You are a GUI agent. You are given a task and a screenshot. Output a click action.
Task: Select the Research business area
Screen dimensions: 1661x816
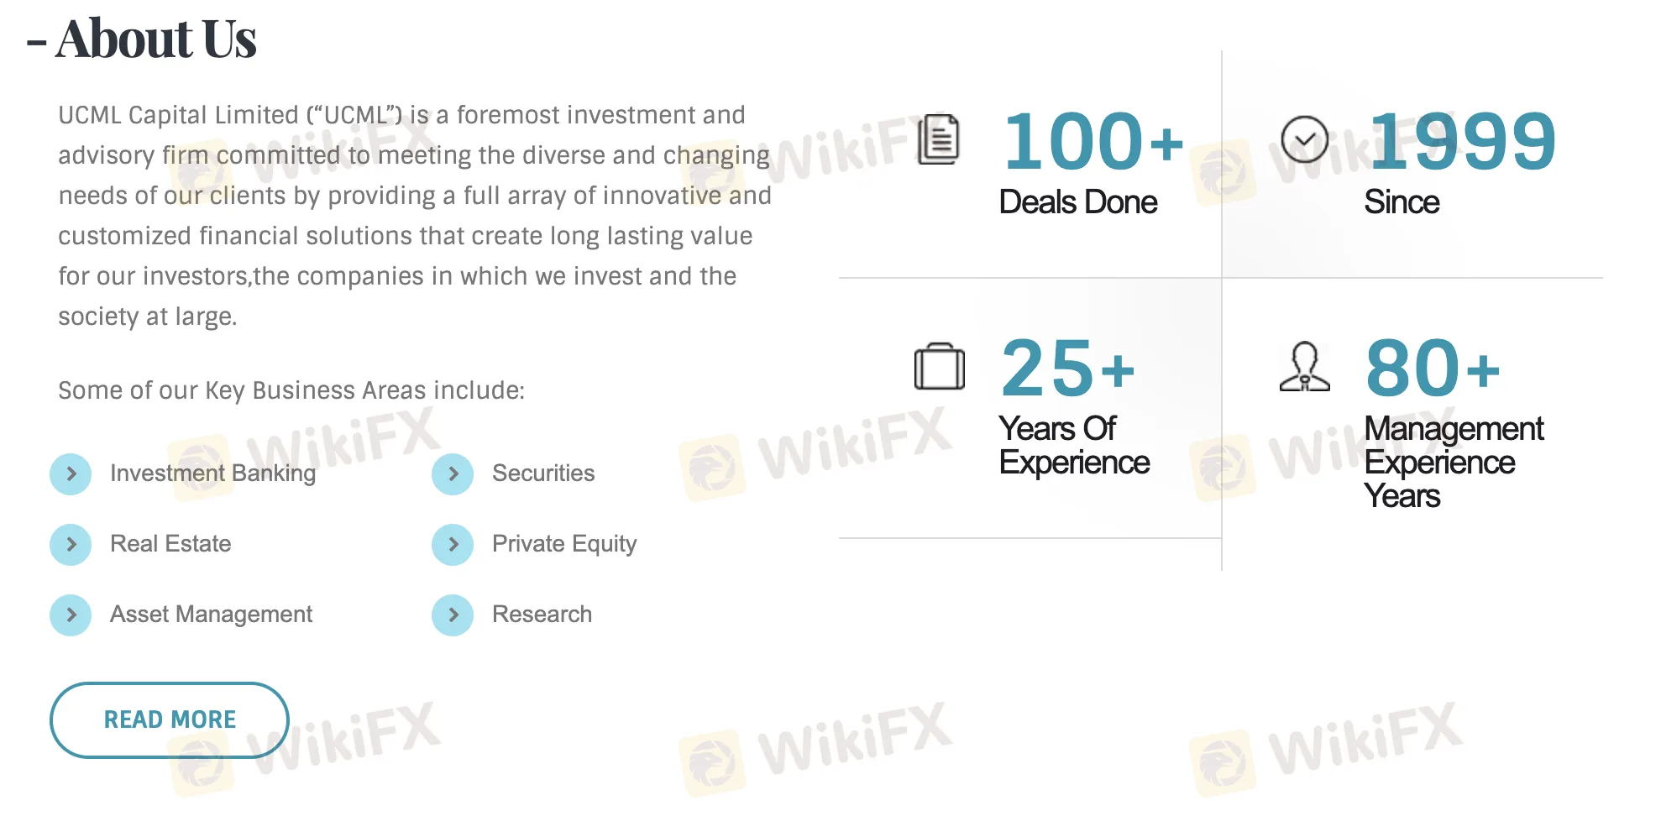(x=542, y=615)
